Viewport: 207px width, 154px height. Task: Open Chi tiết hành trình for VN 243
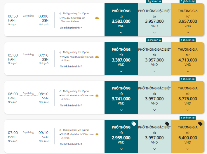point(71,105)
